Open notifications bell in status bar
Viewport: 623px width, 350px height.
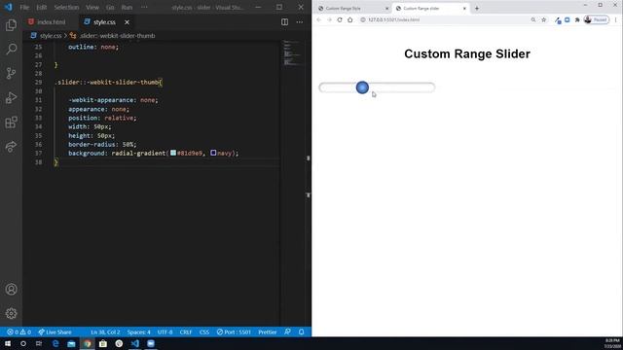[x=301, y=332]
